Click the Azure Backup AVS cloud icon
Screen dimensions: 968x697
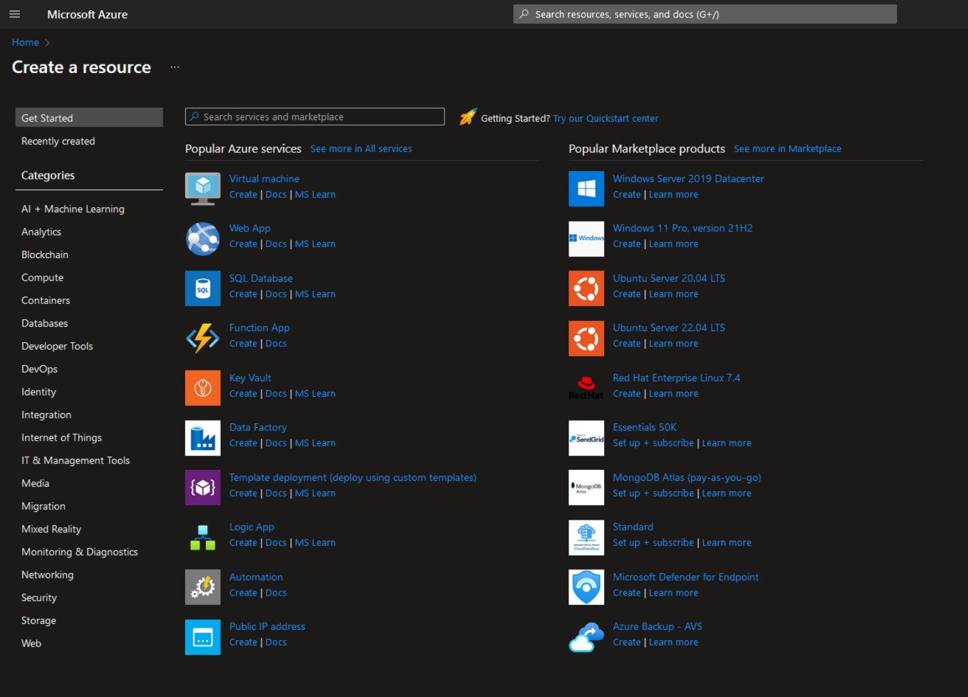click(586, 637)
